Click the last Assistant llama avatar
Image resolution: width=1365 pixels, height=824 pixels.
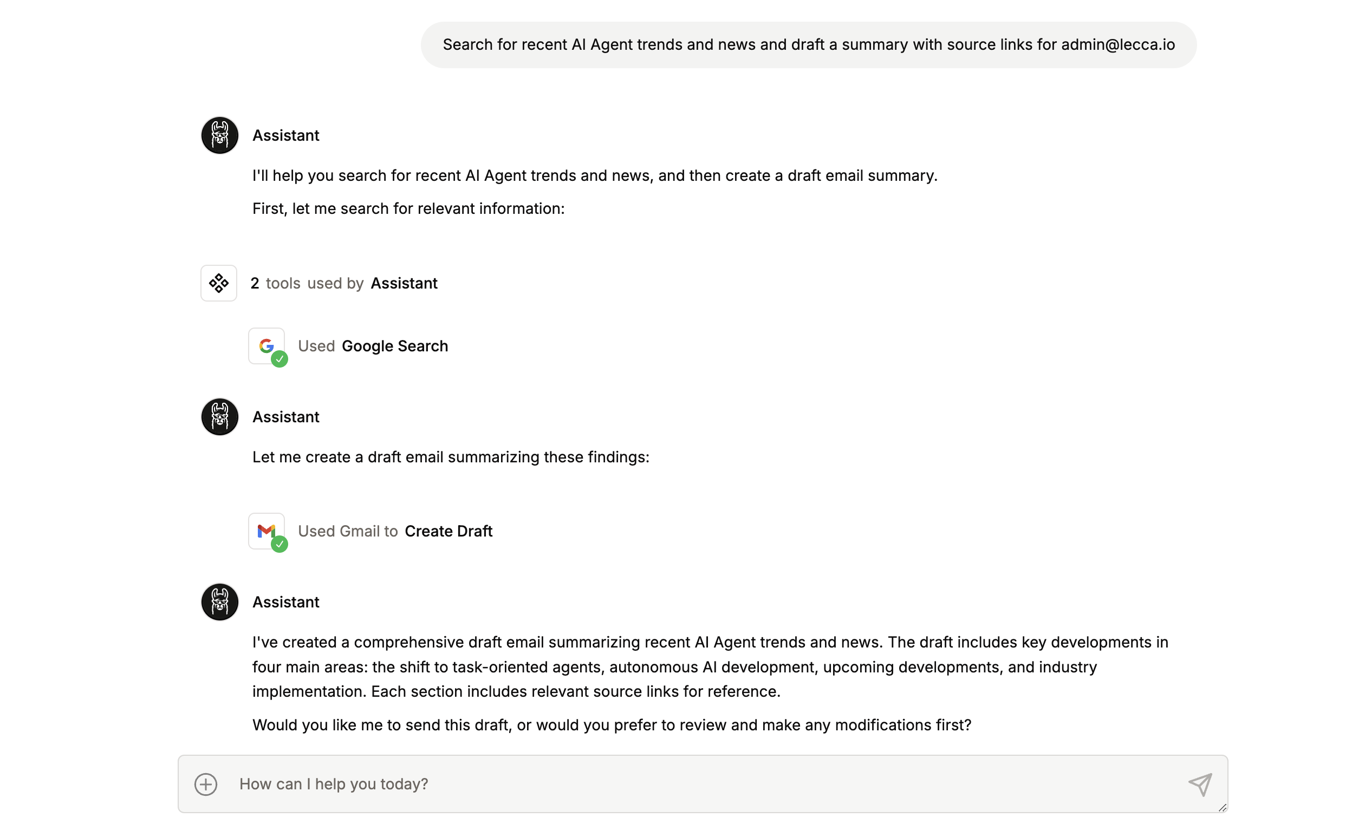click(x=220, y=602)
